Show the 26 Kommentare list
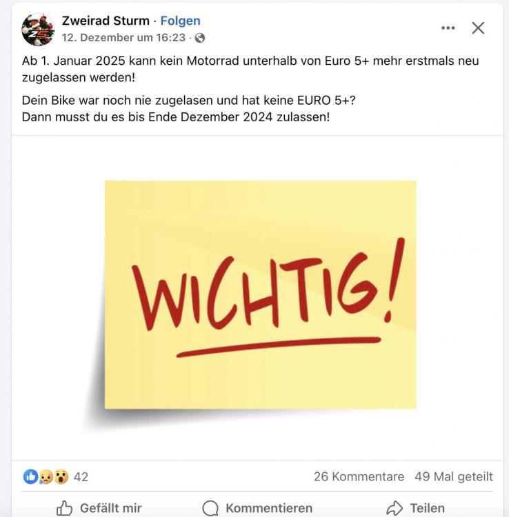Image resolution: width=509 pixels, height=517 pixels. 359,477
